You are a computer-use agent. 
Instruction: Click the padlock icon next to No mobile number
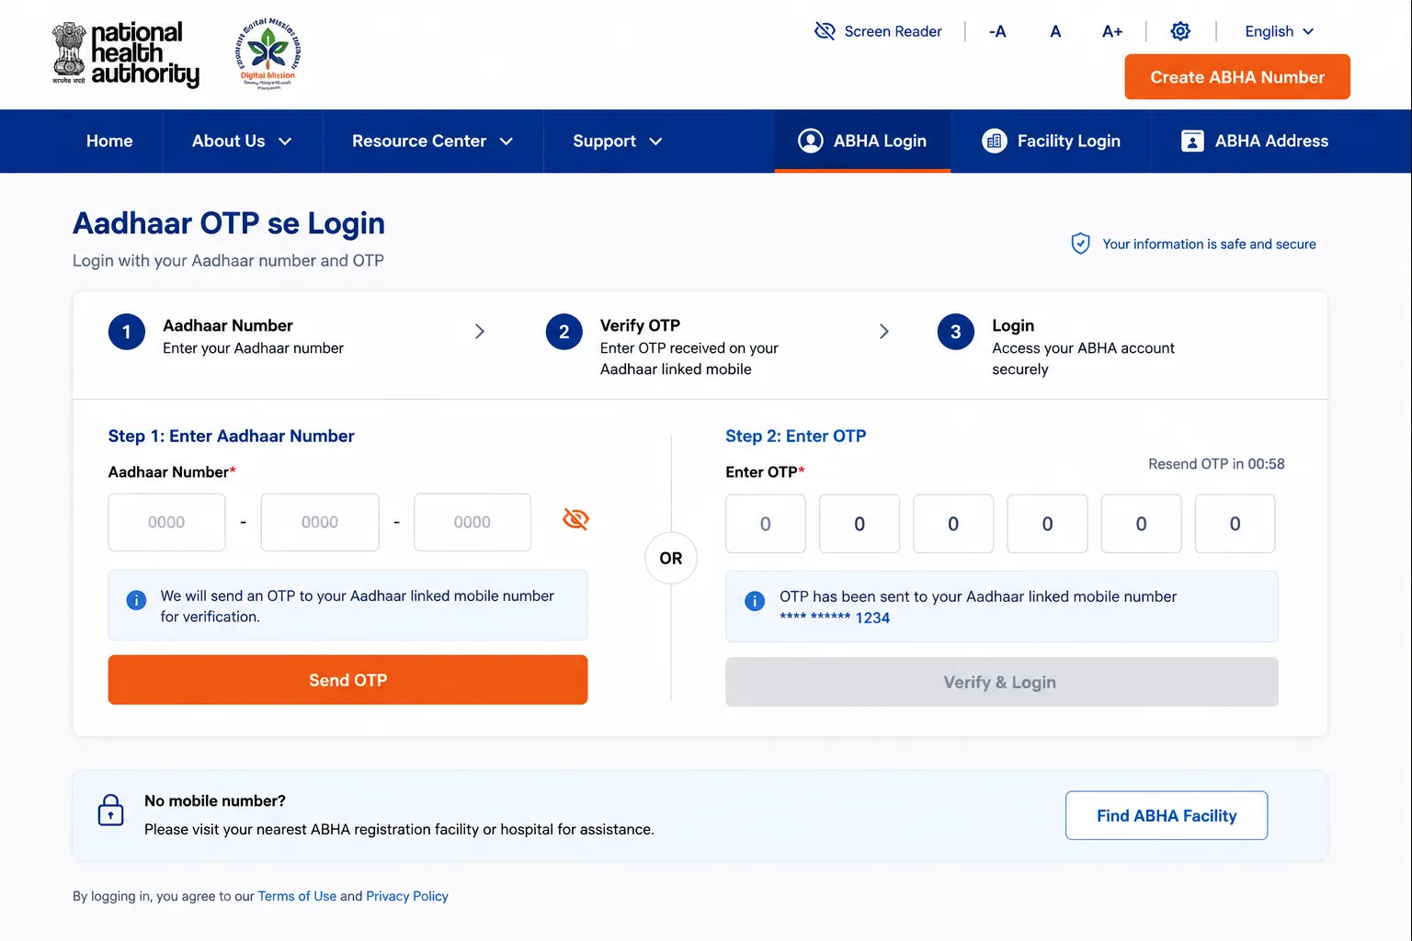[x=110, y=811]
